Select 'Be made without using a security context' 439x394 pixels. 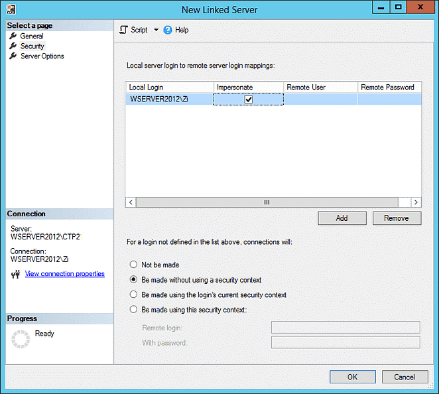[133, 279]
